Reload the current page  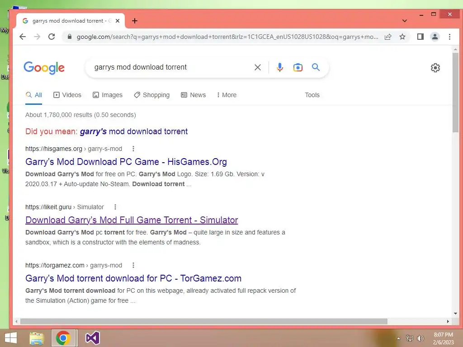(x=52, y=37)
